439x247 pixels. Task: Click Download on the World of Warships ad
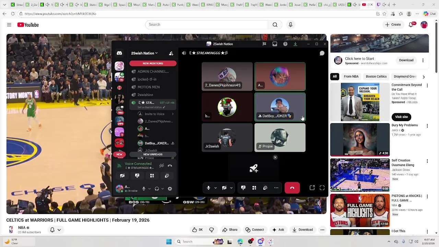406,60
